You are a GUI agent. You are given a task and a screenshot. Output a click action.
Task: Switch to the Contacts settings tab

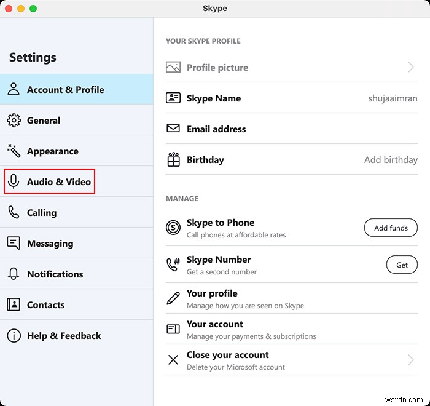(x=77, y=304)
